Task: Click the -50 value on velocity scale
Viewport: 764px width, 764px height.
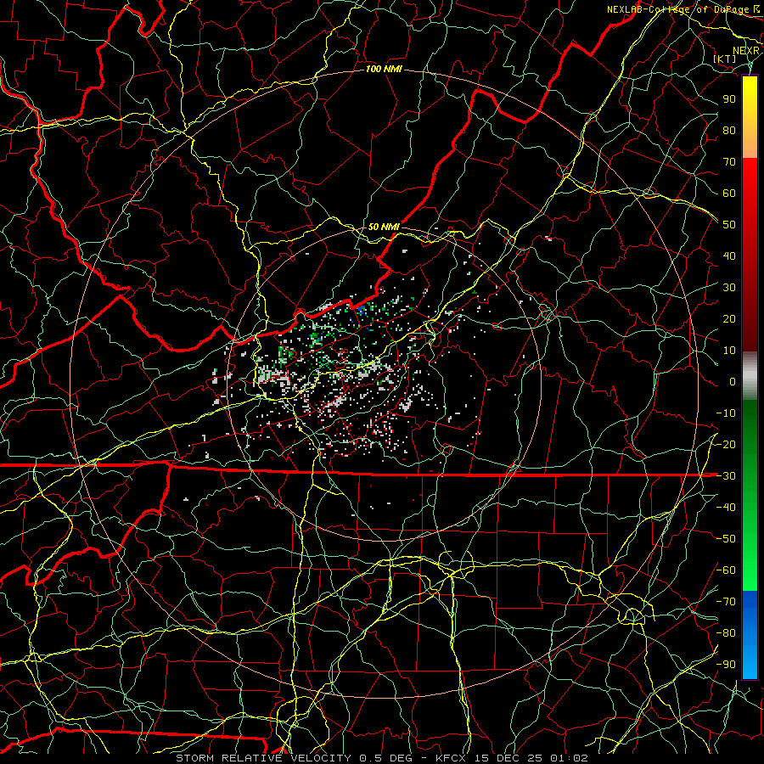Action: point(726,539)
